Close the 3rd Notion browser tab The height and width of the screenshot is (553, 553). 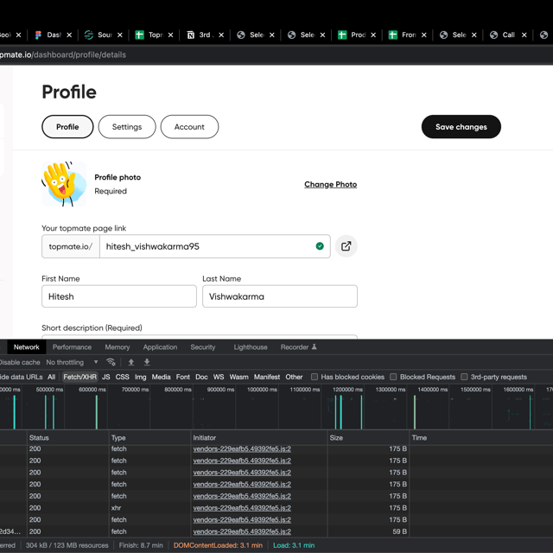221,35
